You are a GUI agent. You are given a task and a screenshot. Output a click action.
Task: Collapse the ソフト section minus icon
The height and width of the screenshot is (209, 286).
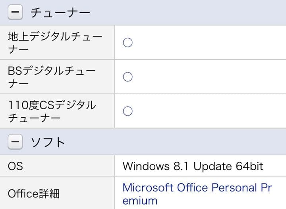pyautogui.click(x=15, y=141)
